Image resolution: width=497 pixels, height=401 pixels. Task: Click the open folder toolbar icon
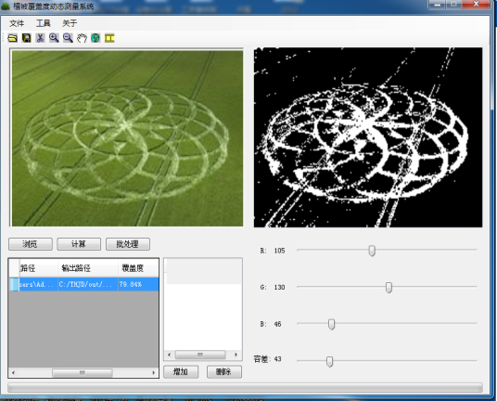[x=12, y=38]
